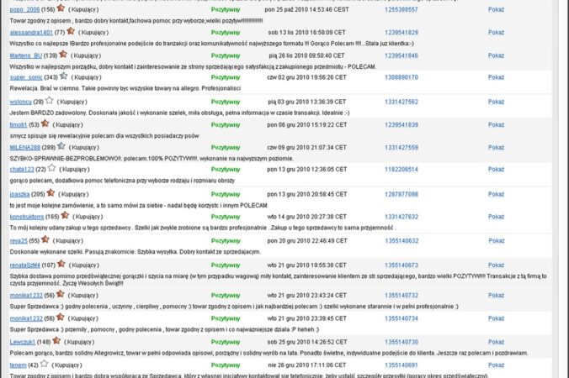The width and height of the screenshot is (569, 378).
Task: Click Pokaż in the MILENA288 row
Action: (x=496, y=148)
